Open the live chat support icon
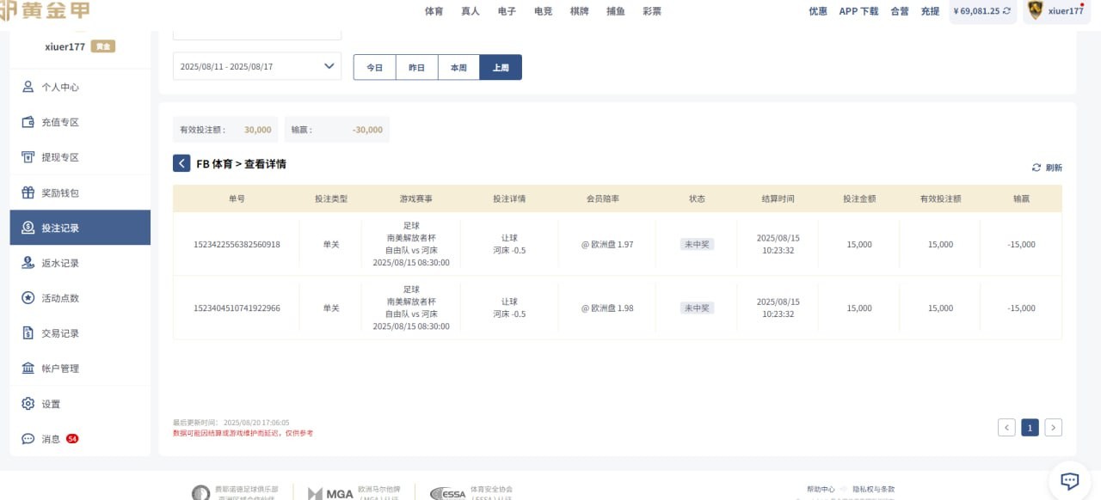Screen dimensions: 1101x500 click(1069, 480)
